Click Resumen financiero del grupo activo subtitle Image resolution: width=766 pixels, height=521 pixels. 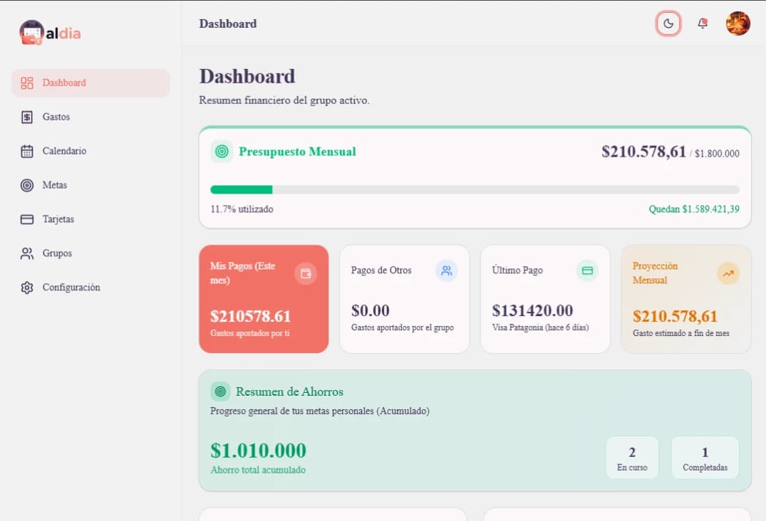pos(284,100)
